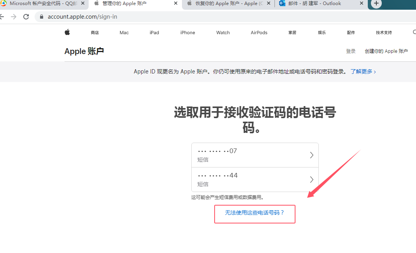
Task: Click 创建你的 Apple 账户 link
Action: [x=386, y=51]
